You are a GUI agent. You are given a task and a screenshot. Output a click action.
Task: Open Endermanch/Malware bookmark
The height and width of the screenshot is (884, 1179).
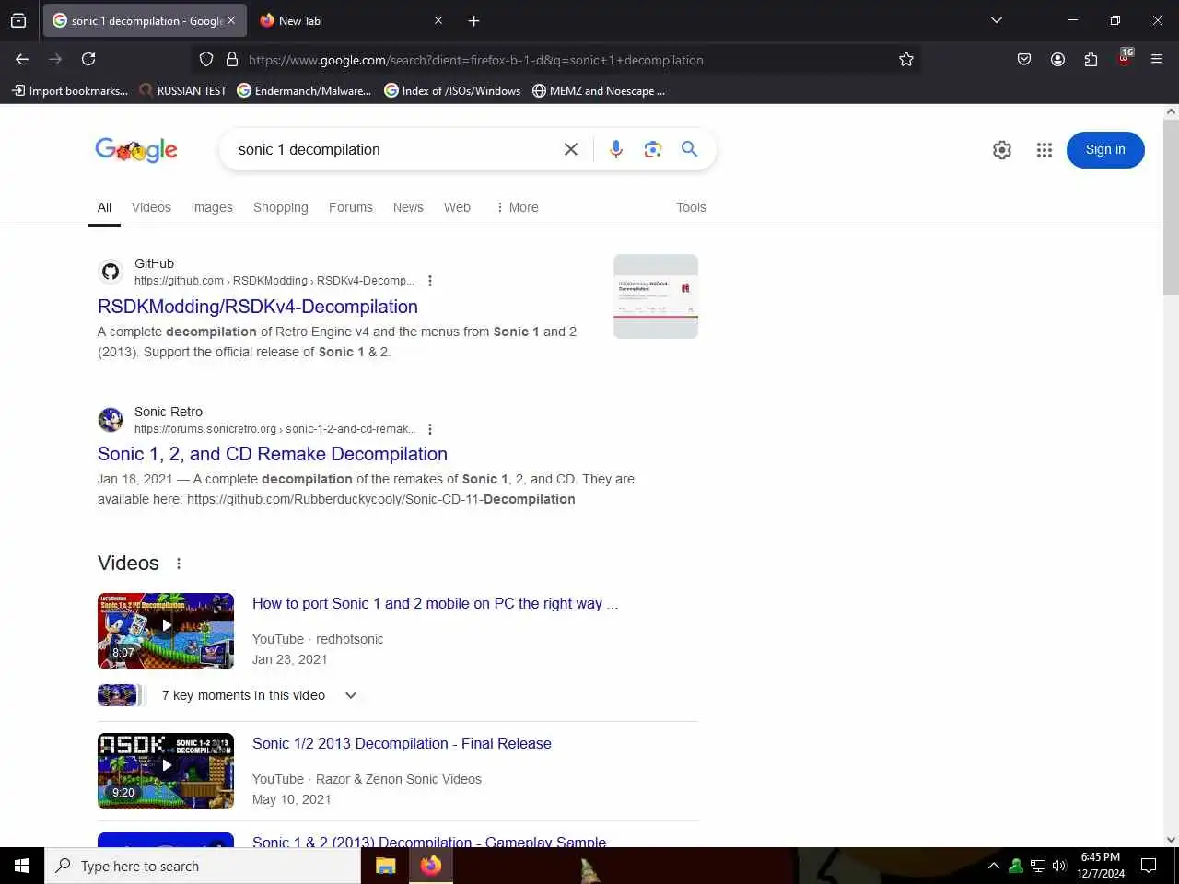[304, 90]
